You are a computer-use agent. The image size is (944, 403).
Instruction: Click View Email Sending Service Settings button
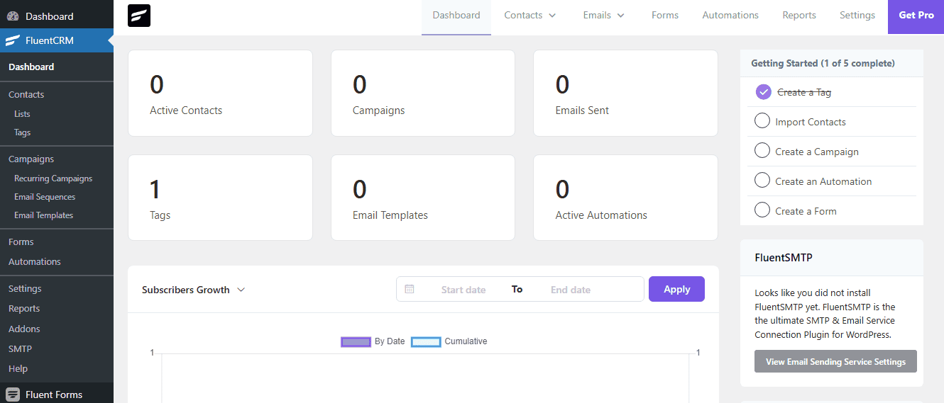835,361
